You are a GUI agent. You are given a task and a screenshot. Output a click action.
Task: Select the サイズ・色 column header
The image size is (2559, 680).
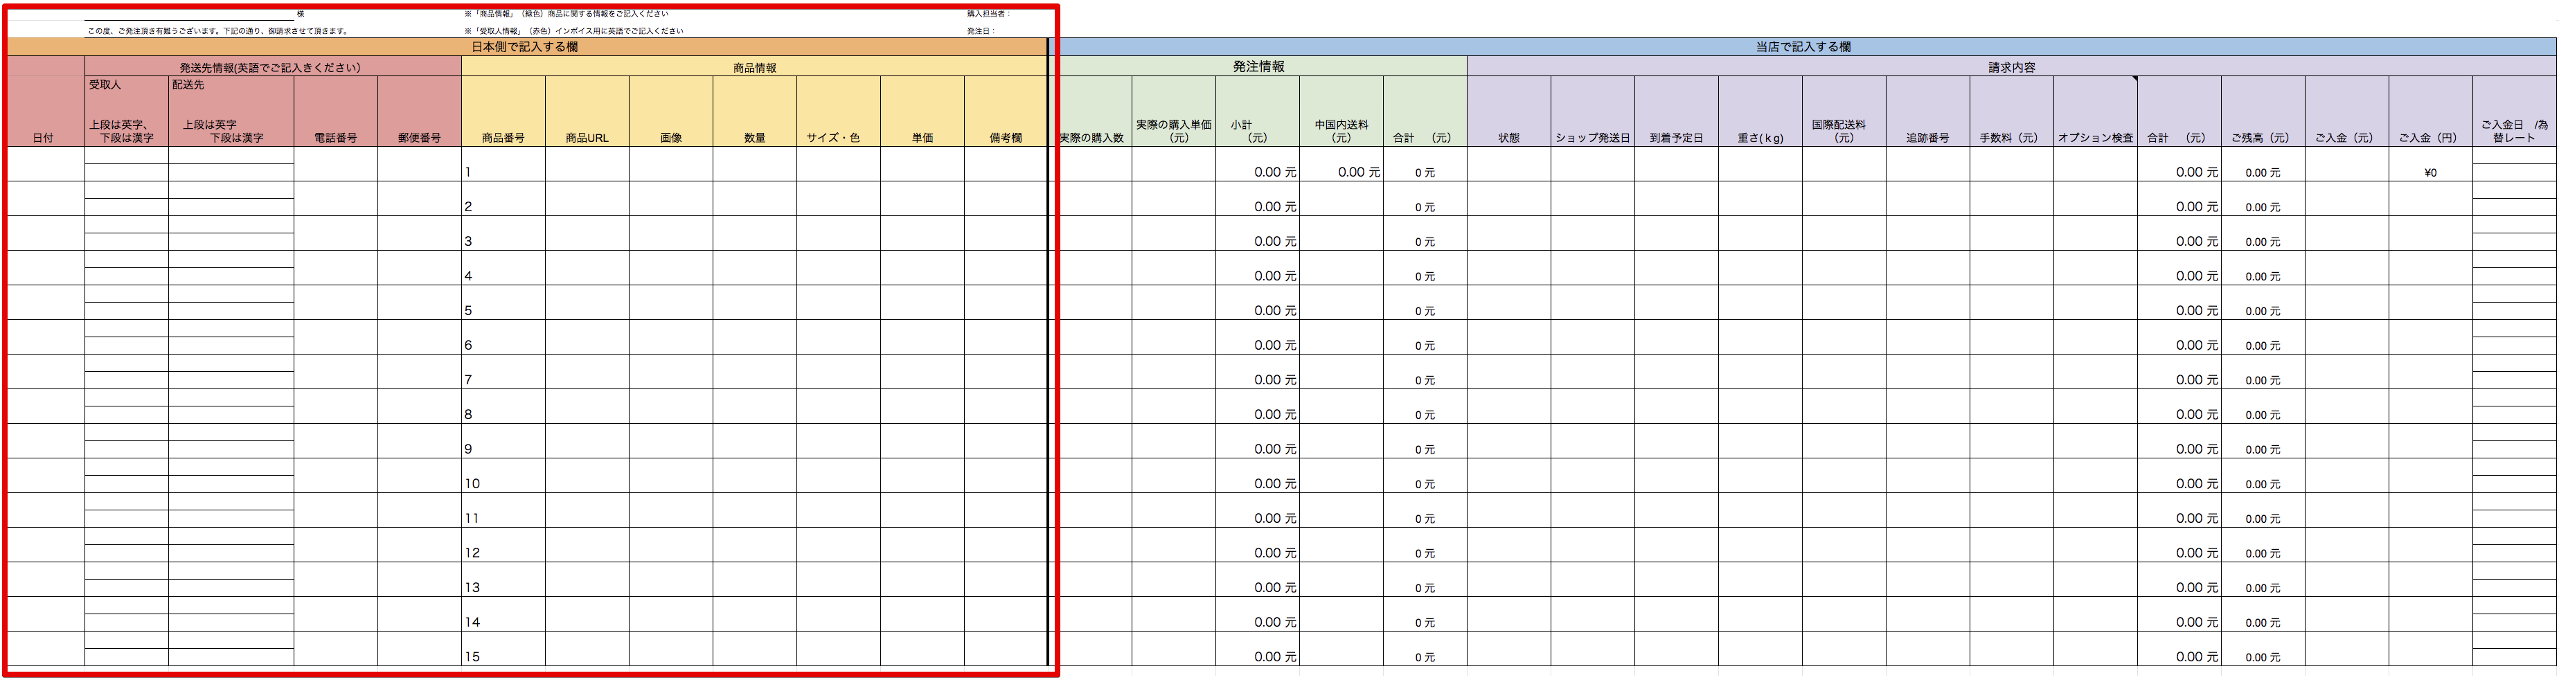pos(837,137)
